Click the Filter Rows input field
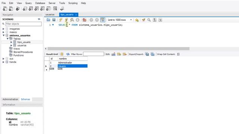The width and height of the screenshot is (239, 134). [93, 54]
